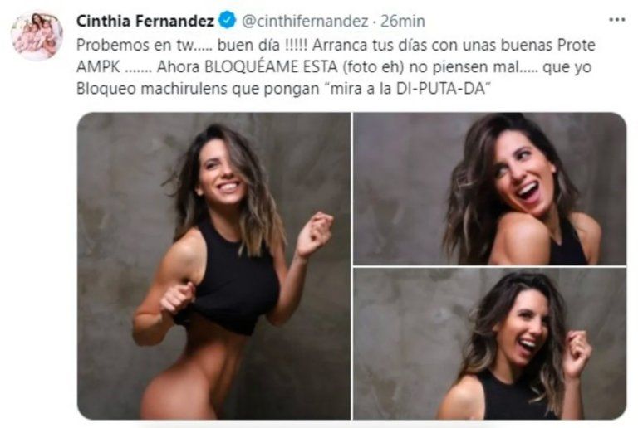Click the black top in the left photo
This screenshot has height=428, width=638.
tap(228, 280)
